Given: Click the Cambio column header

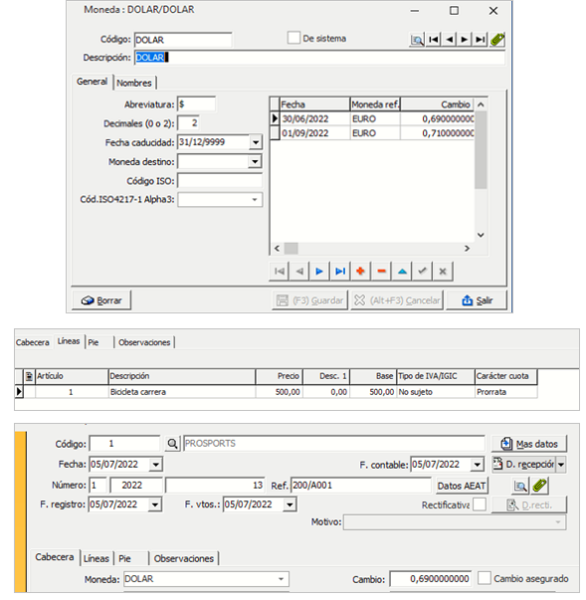Looking at the screenshot, I should pos(437,104).
